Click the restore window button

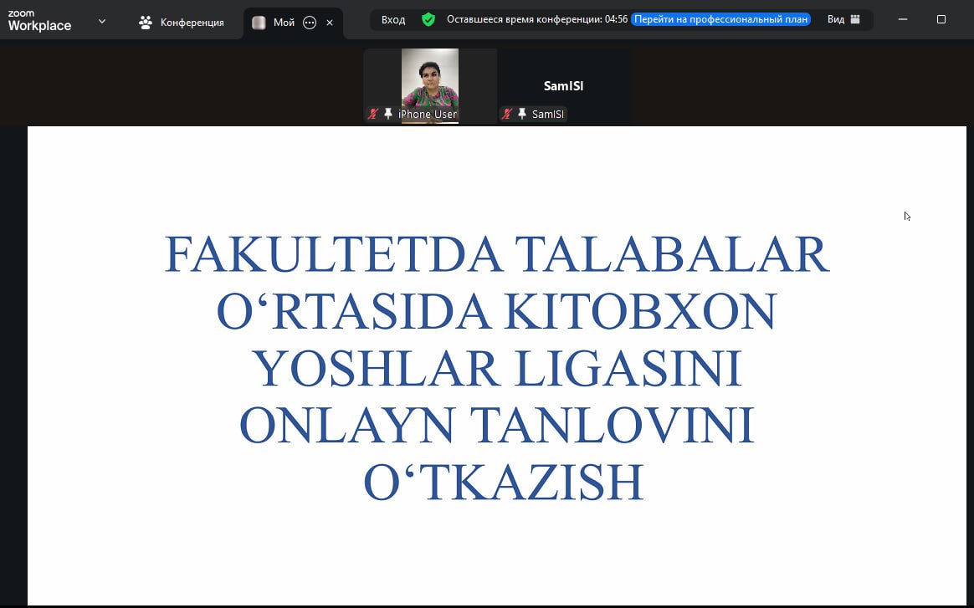click(942, 18)
